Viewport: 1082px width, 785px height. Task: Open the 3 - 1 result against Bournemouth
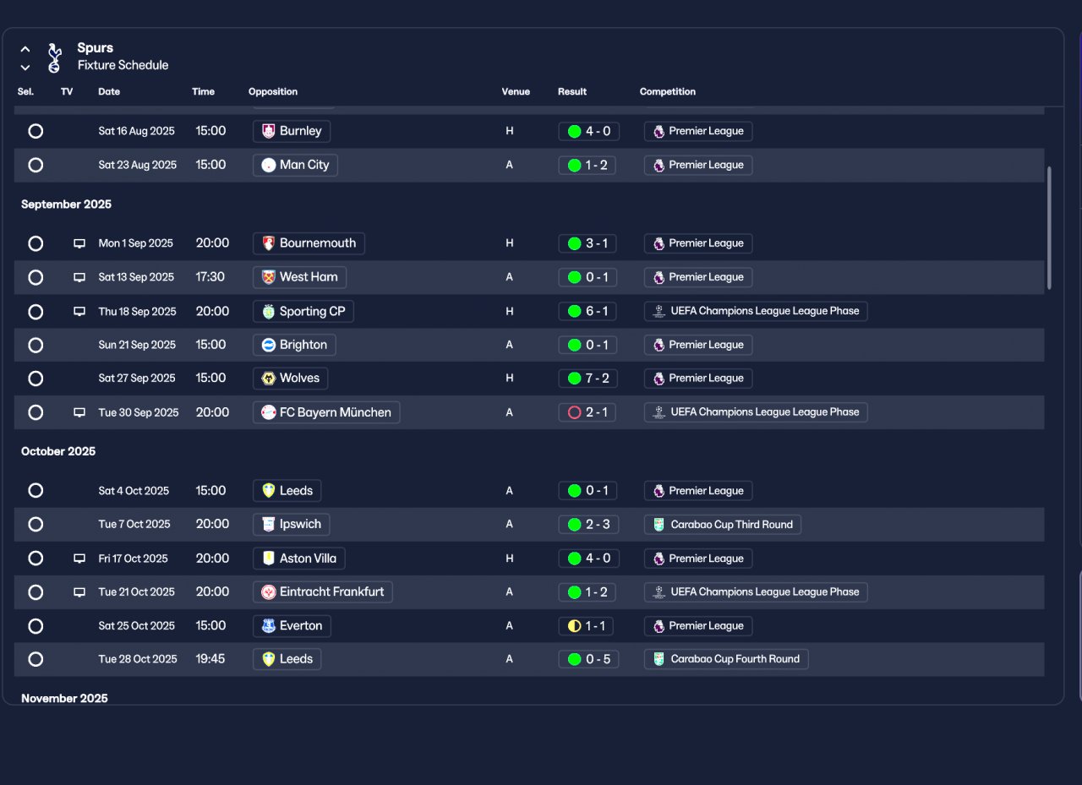[587, 243]
